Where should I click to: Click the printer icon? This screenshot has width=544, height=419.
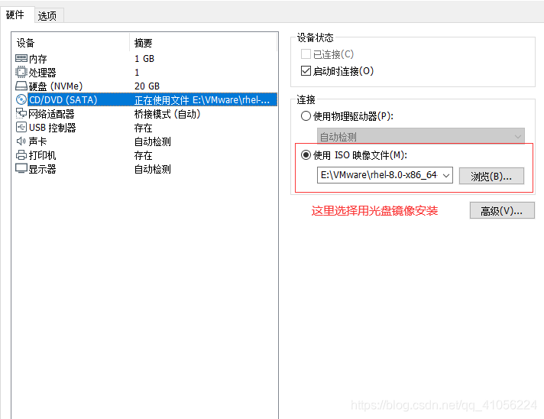coord(21,155)
